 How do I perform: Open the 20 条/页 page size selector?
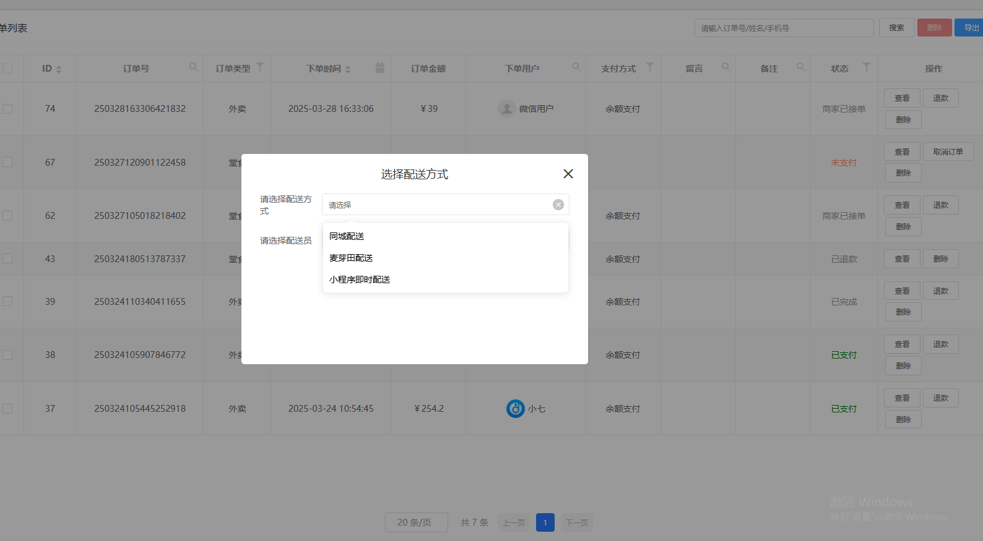416,522
